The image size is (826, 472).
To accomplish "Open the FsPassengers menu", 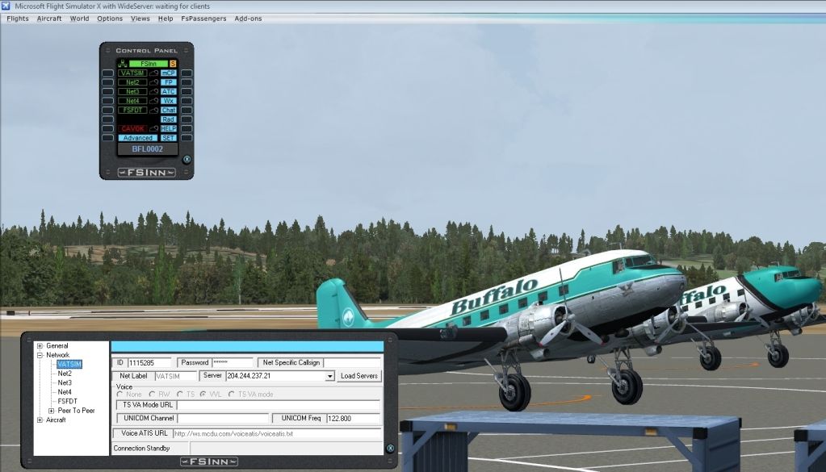I will pos(203,19).
